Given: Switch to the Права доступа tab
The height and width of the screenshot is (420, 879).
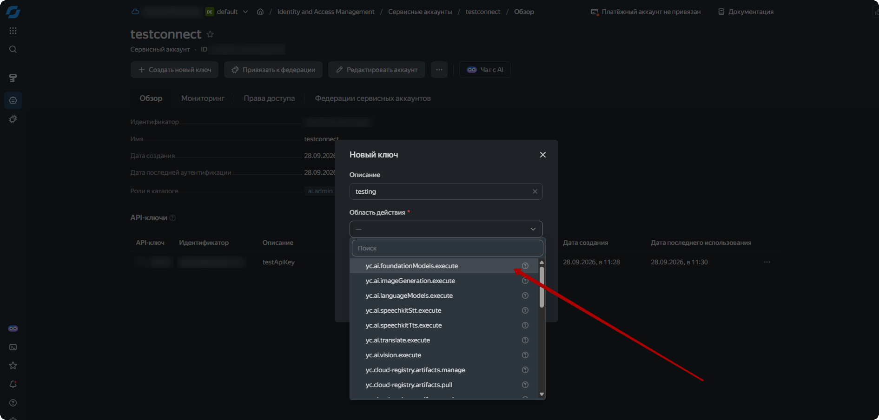Looking at the screenshot, I should point(269,98).
